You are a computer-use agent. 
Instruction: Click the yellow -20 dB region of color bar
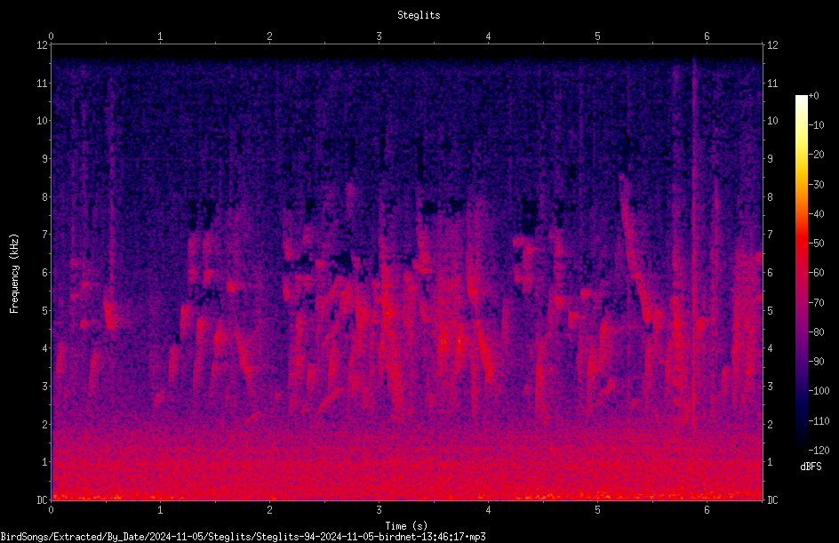801,156
